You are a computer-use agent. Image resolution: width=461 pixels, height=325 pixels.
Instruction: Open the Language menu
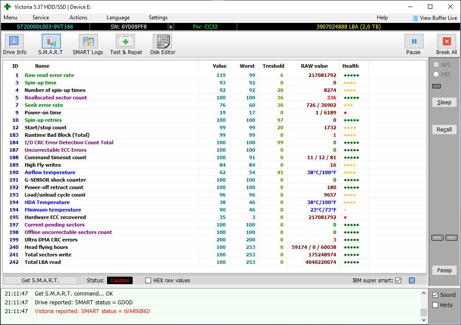pos(118,18)
